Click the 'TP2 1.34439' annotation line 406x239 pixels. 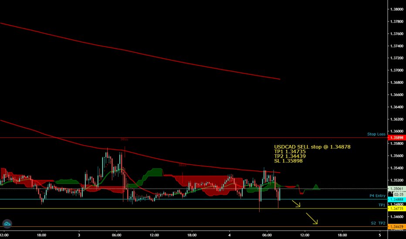[x=290, y=156]
